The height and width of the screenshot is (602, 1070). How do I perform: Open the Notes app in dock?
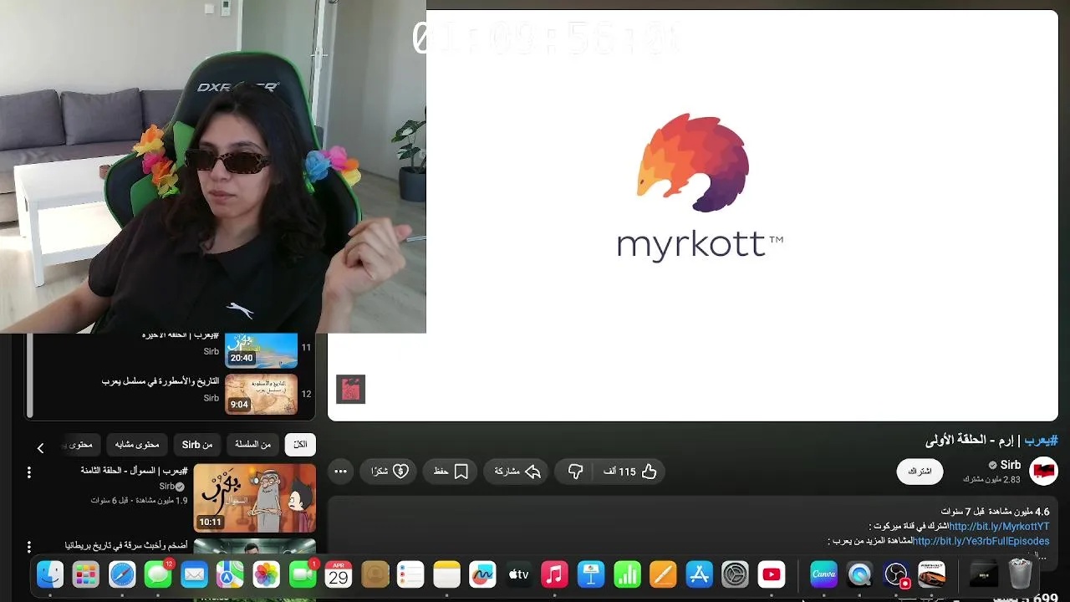(447, 574)
